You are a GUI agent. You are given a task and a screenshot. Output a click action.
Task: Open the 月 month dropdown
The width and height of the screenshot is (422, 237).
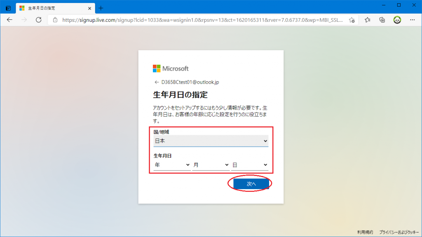click(x=211, y=165)
